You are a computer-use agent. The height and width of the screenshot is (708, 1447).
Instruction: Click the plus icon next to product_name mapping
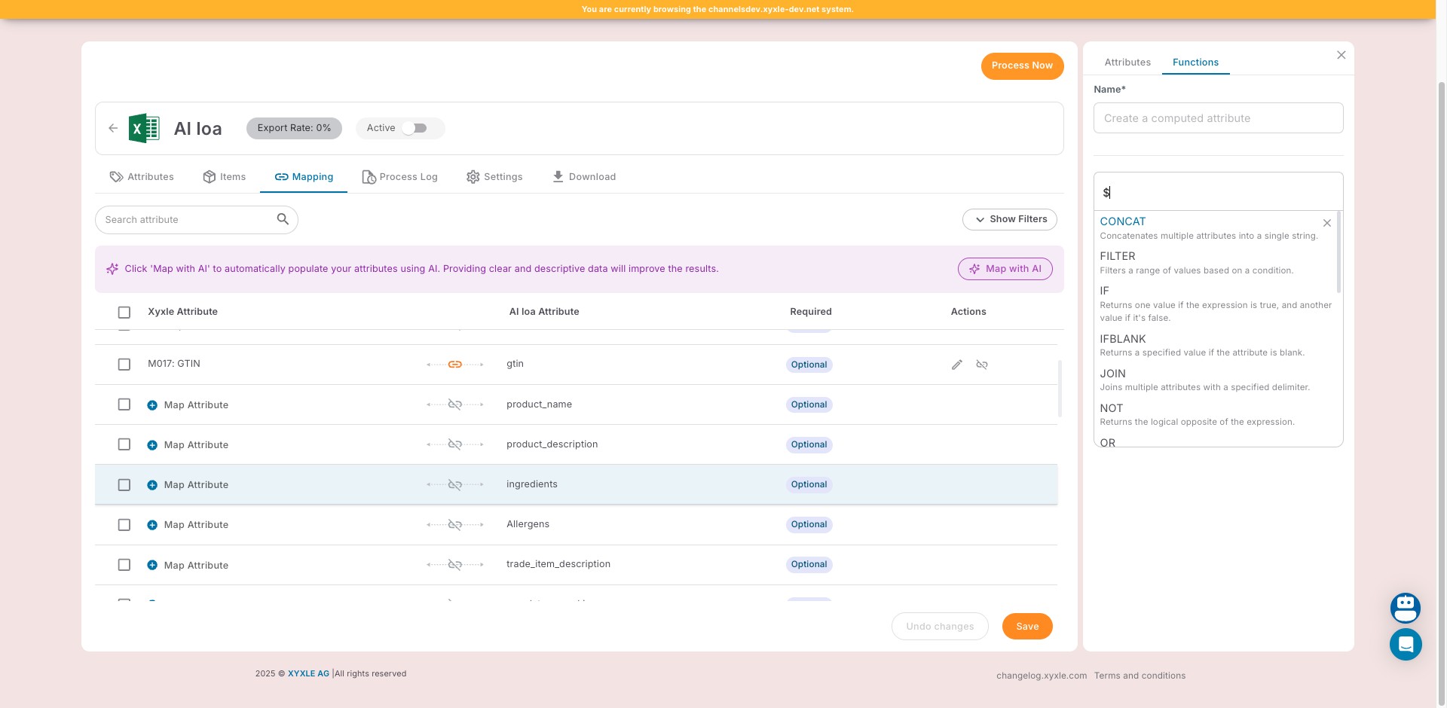152,405
